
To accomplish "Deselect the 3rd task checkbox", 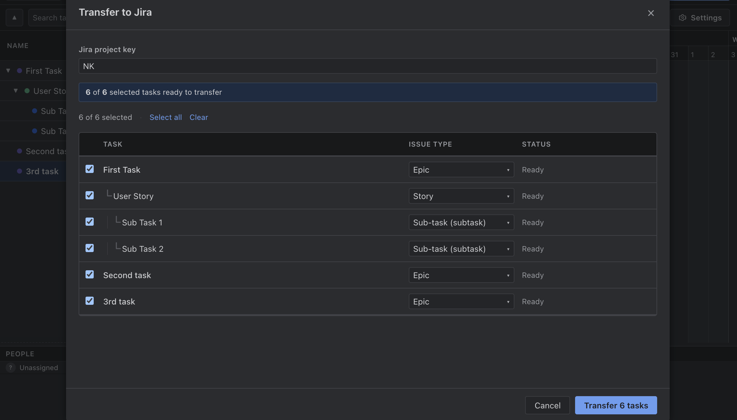I will pyautogui.click(x=90, y=301).
